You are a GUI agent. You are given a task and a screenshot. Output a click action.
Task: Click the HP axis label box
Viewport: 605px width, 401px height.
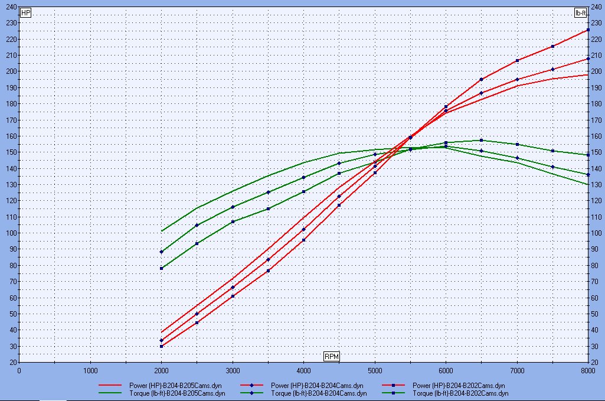25,13
